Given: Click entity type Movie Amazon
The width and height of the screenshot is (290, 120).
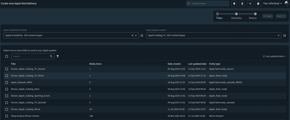Looking at the screenshot, I should 216,116.
